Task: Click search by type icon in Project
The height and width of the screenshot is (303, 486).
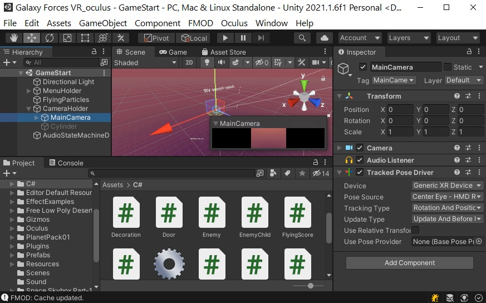Action: click(273, 173)
